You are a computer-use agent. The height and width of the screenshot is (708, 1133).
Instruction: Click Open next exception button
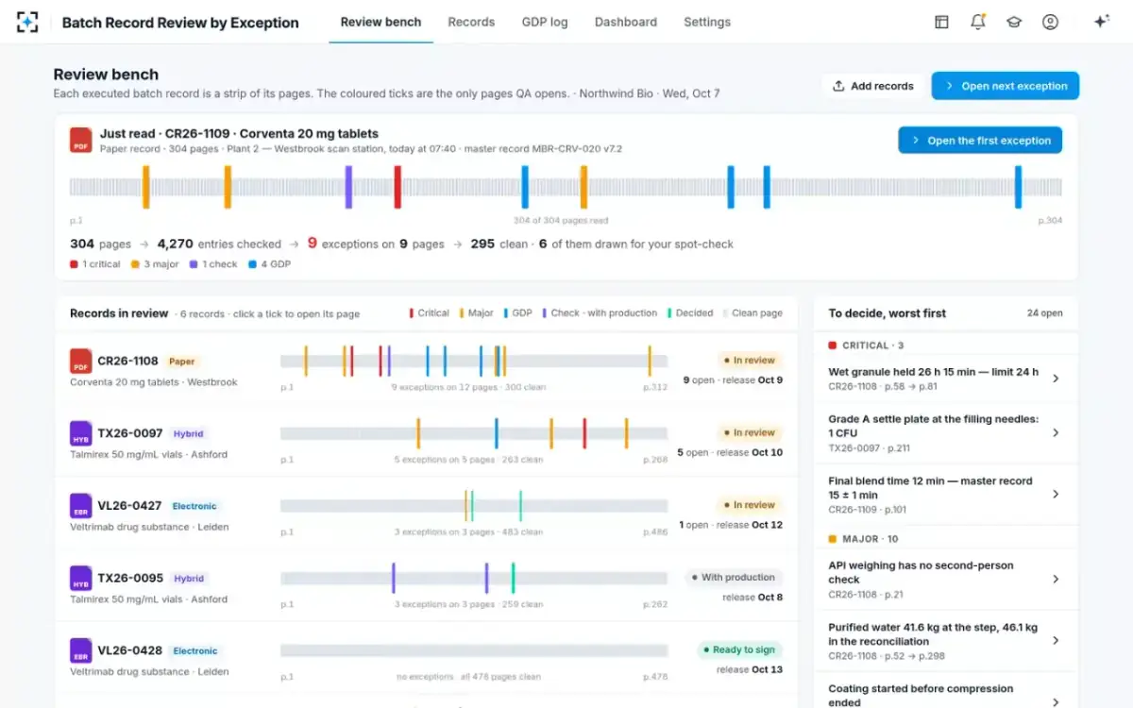(1006, 86)
